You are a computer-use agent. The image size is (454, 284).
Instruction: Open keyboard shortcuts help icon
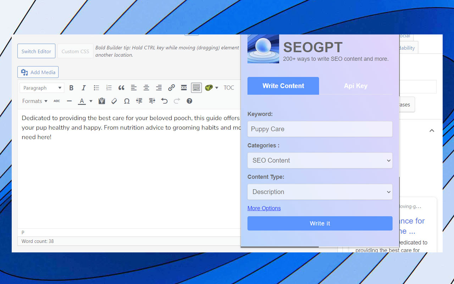click(189, 101)
